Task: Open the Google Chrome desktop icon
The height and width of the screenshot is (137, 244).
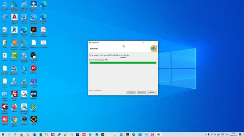Action: (14, 121)
